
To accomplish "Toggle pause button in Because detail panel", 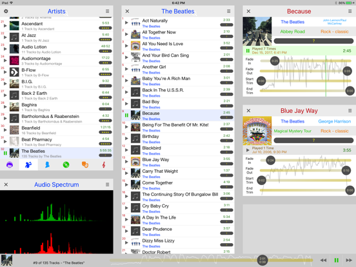I will [248, 51].
